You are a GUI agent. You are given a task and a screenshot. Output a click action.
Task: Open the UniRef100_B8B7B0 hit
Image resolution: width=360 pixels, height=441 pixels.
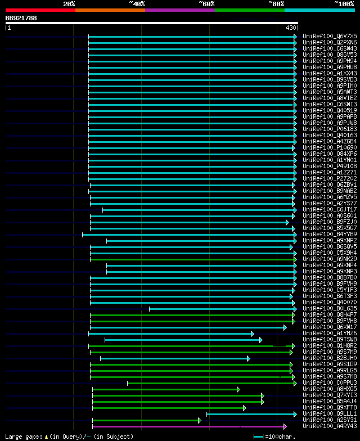point(330,278)
